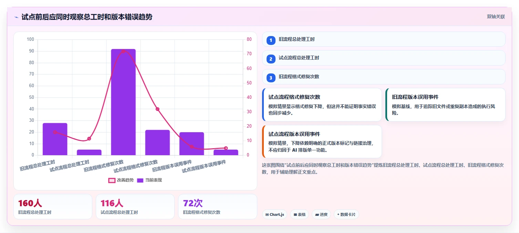The height and width of the screenshot is (233, 519).
Task: Select the 数据卡片 tag chip
Action: click(346, 214)
